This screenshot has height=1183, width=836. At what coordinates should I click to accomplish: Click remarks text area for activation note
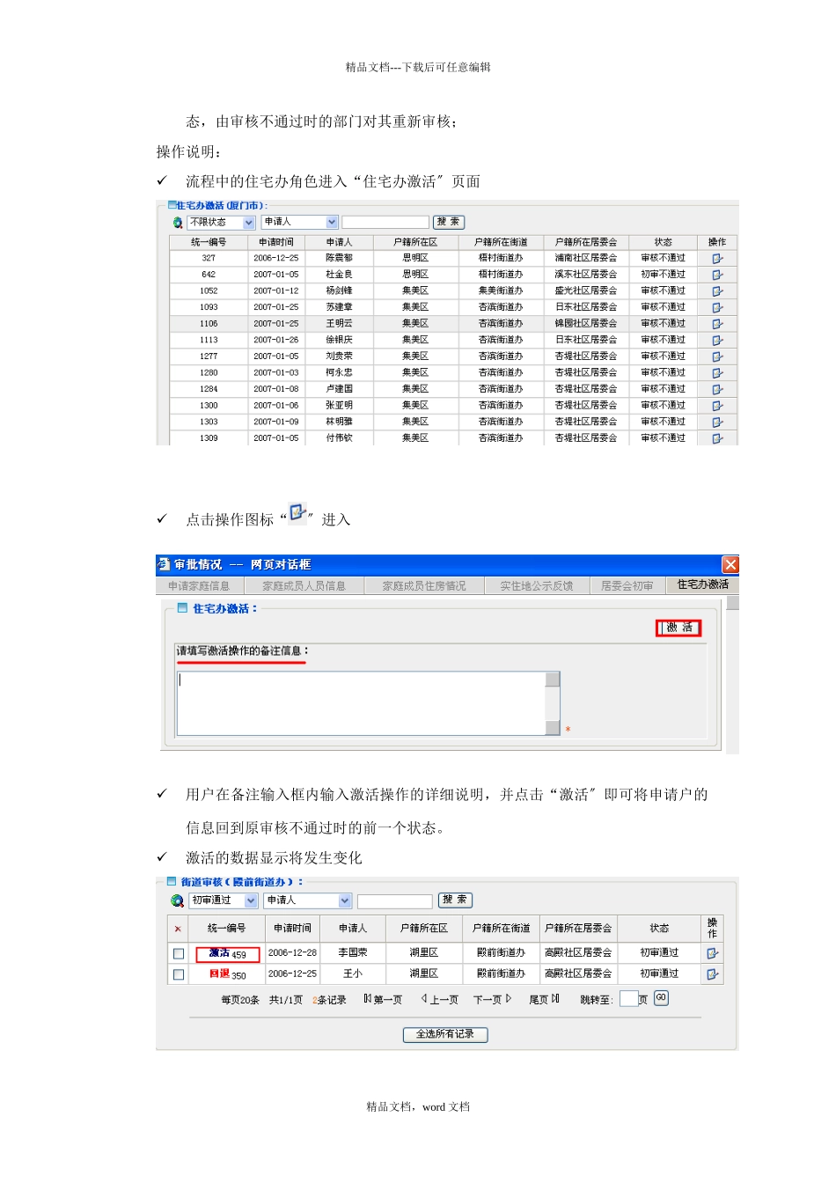pos(361,703)
